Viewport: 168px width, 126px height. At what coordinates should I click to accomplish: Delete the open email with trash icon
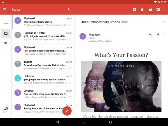point(143,10)
